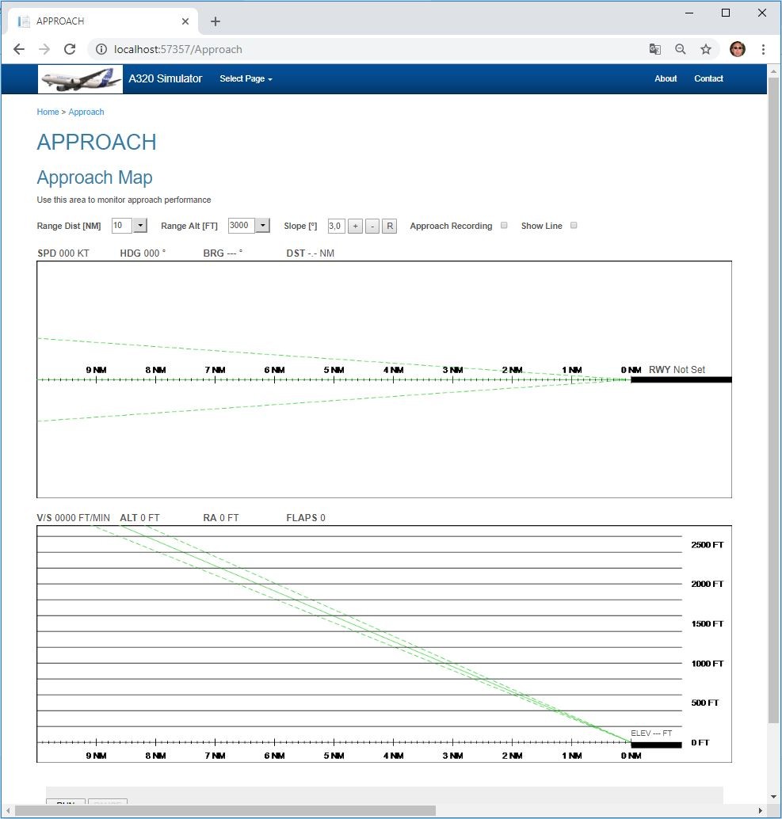Toggle the Show Line checkbox
Viewport: 782px width, 819px height.
click(x=574, y=226)
